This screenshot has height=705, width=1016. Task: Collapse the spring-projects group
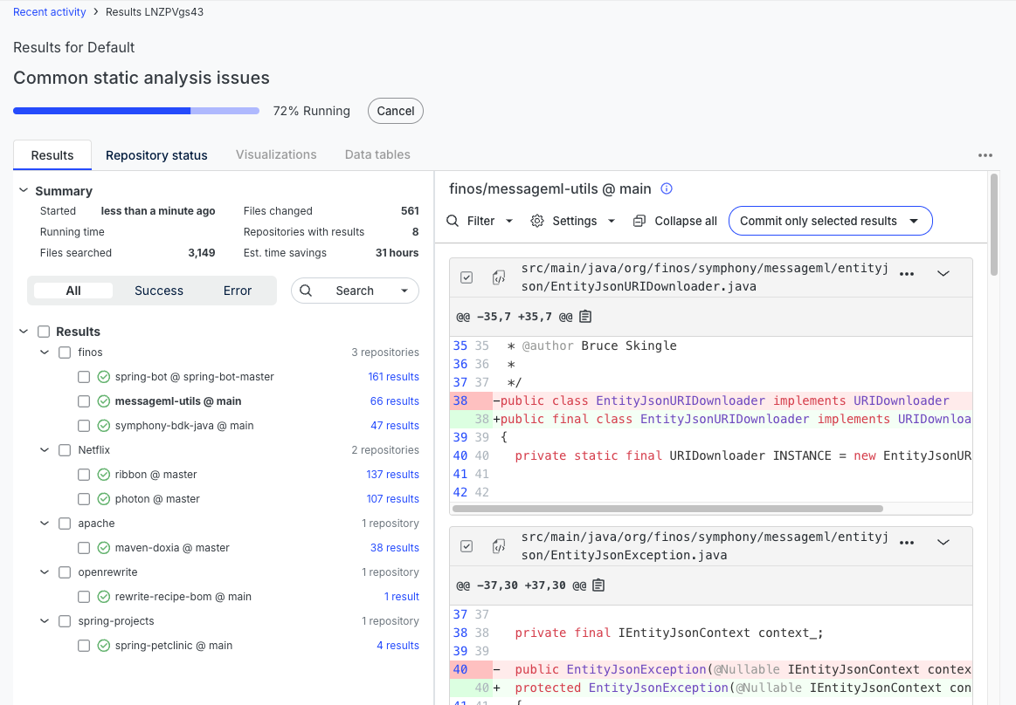point(45,621)
